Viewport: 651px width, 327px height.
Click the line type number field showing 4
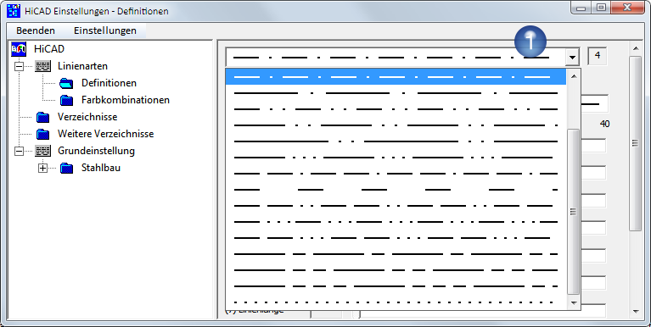click(x=597, y=57)
